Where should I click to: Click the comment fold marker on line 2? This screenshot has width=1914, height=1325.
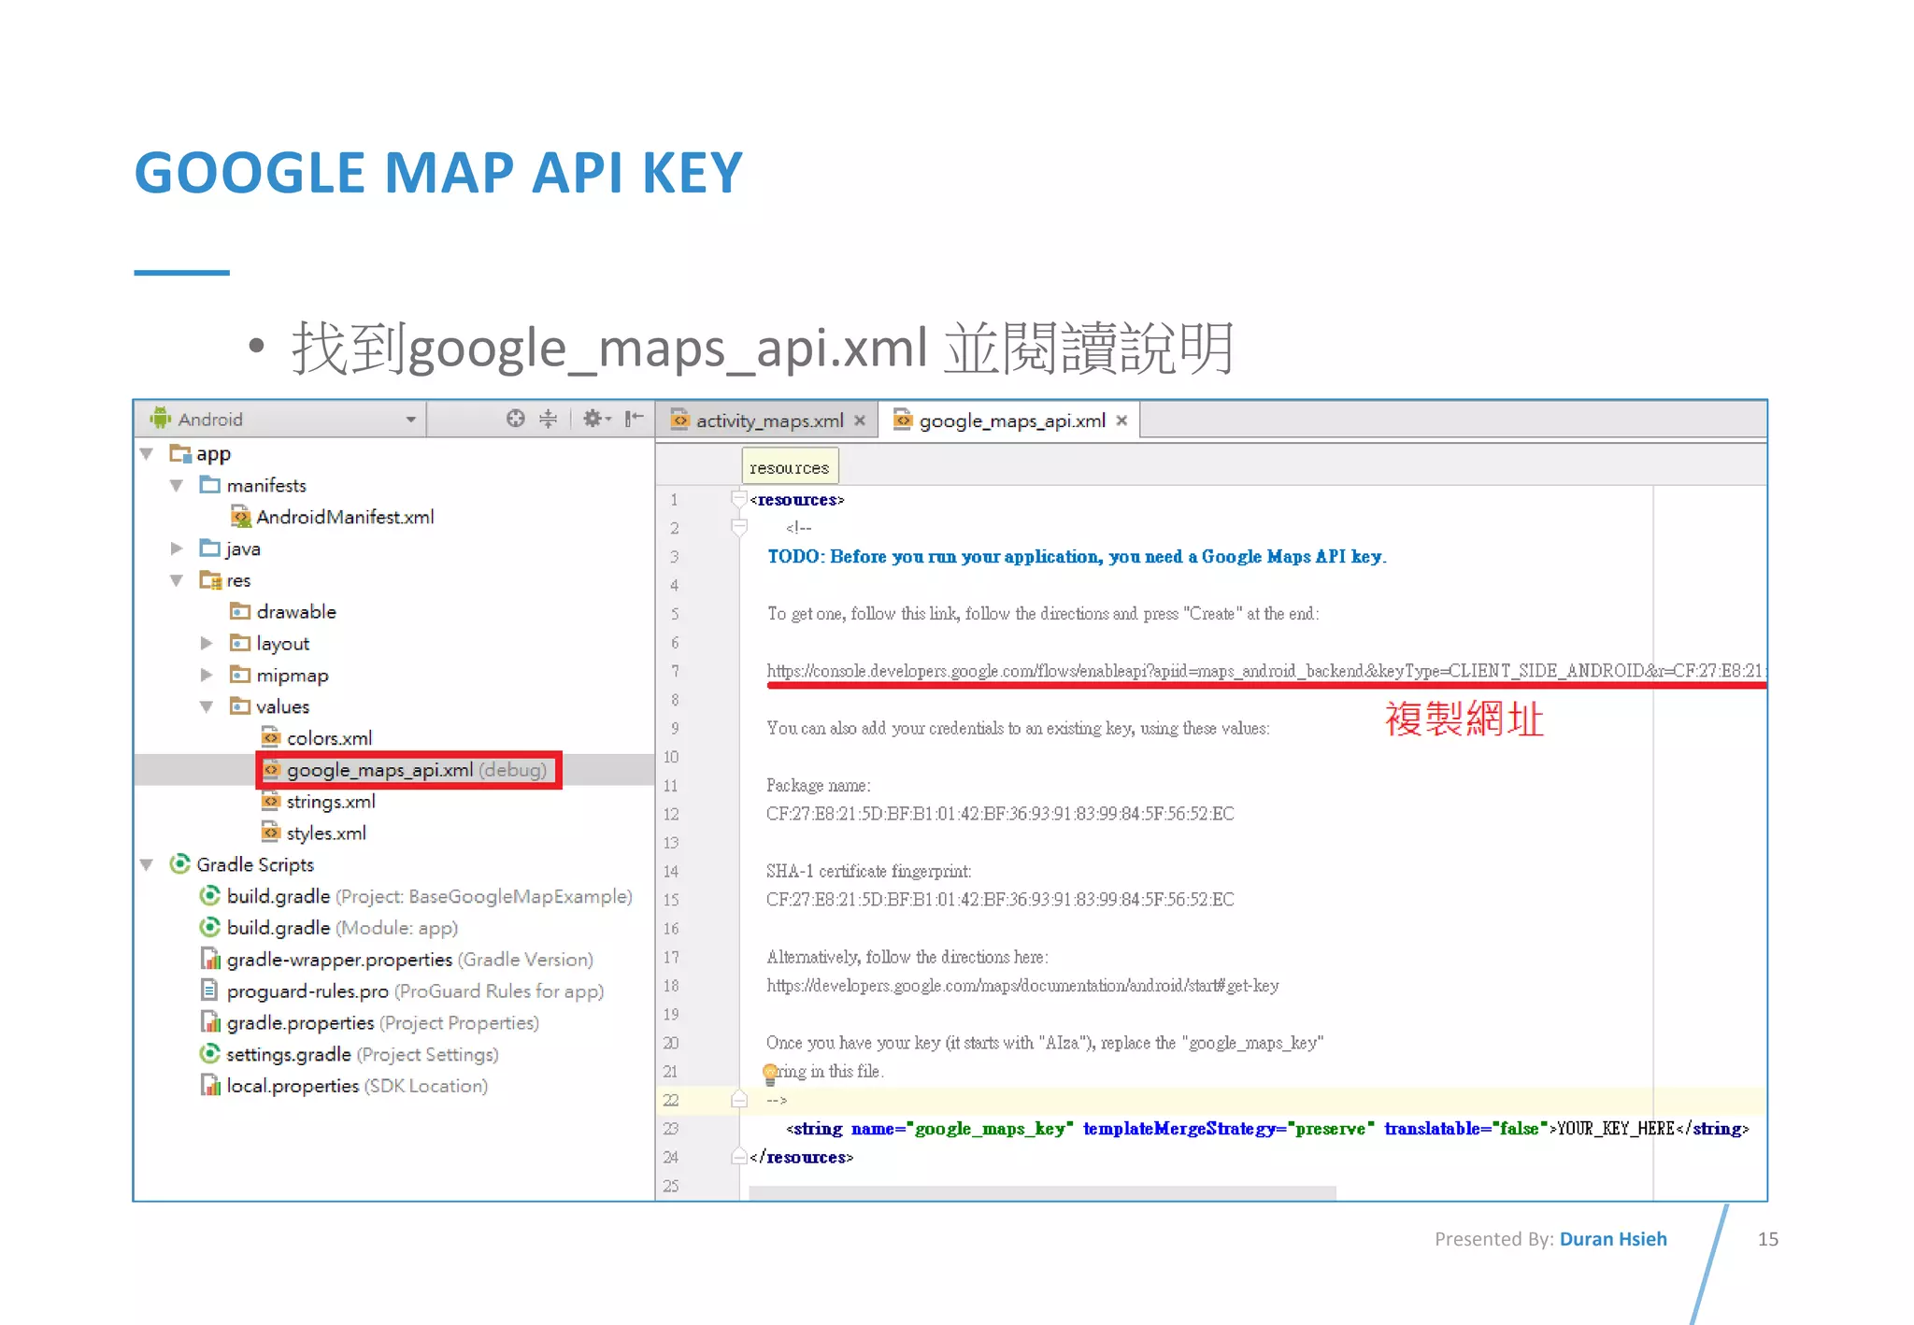click(x=739, y=528)
